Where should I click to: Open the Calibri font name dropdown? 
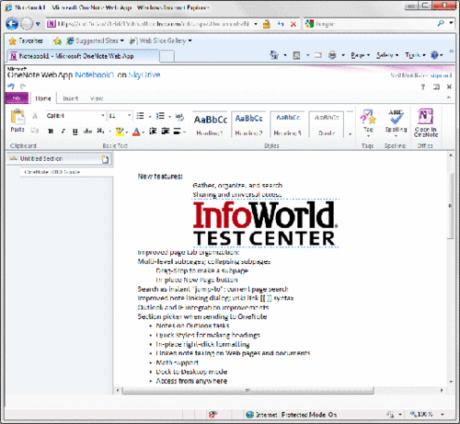103,116
